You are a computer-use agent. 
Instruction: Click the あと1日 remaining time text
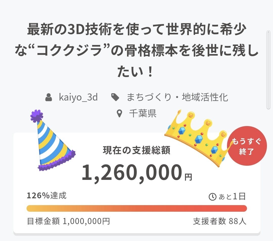pyautogui.click(x=232, y=197)
